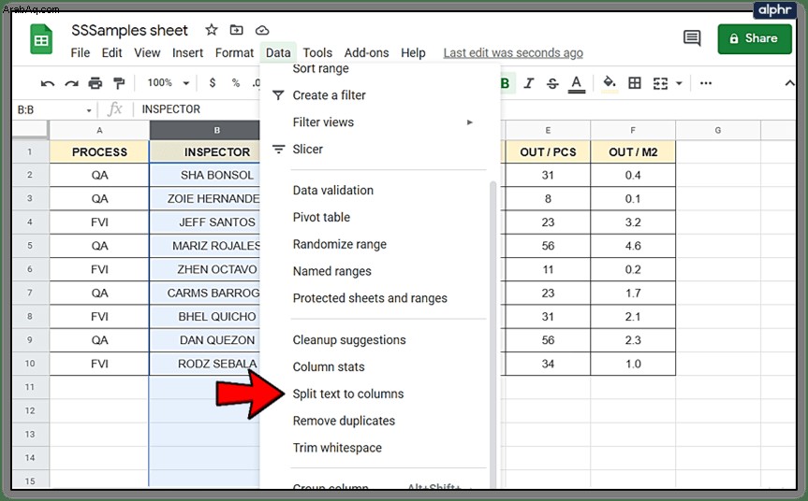Open Last edit was seconds ago link
This screenshot has width=808, height=501.
(x=513, y=53)
